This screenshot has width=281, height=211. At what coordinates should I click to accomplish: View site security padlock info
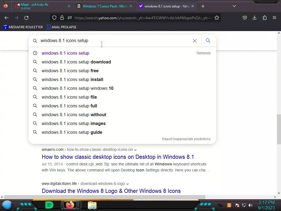(62, 18)
